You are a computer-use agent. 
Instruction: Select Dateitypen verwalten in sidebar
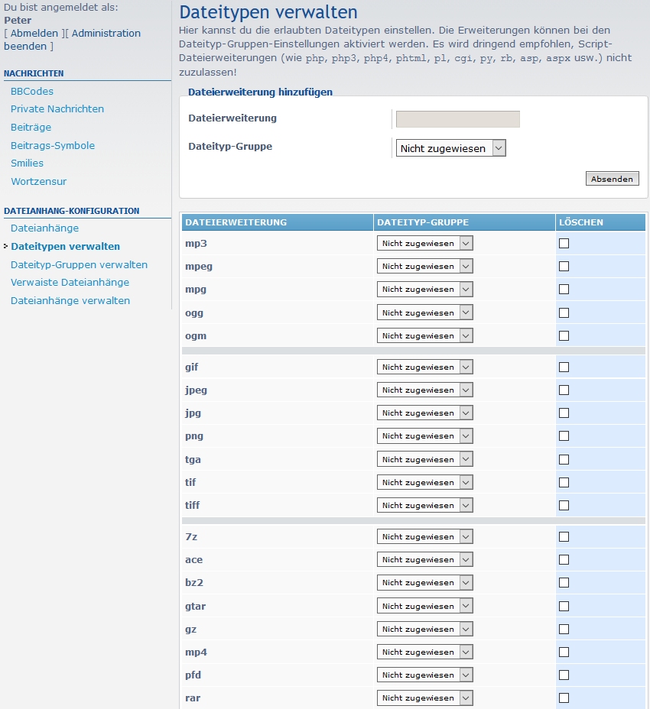pos(66,247)
